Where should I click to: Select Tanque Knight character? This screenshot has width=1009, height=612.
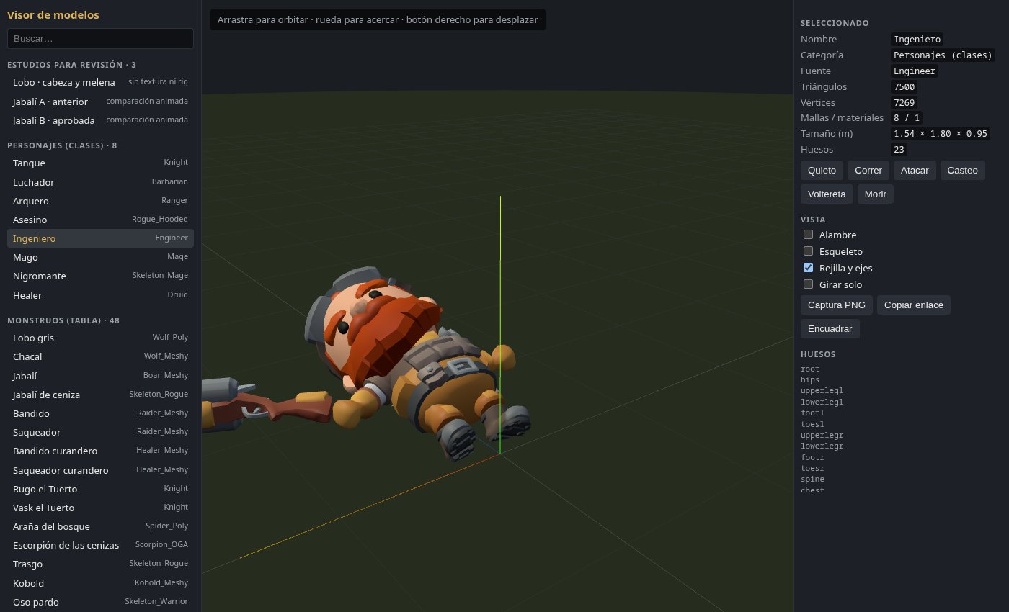click(100, 163)
